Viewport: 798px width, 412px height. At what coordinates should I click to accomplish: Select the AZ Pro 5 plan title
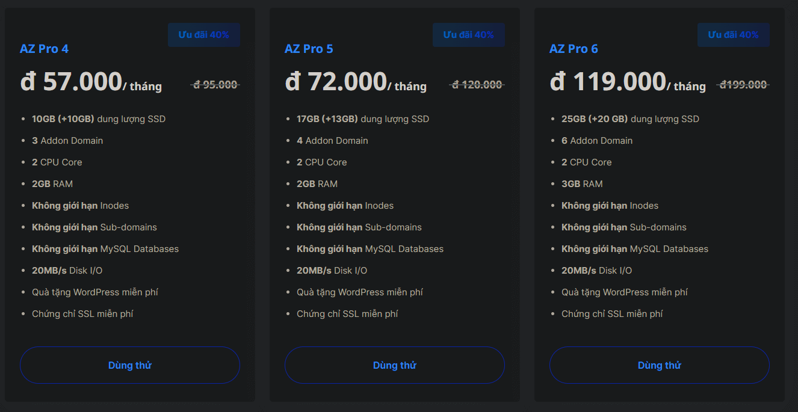(309, 49)
